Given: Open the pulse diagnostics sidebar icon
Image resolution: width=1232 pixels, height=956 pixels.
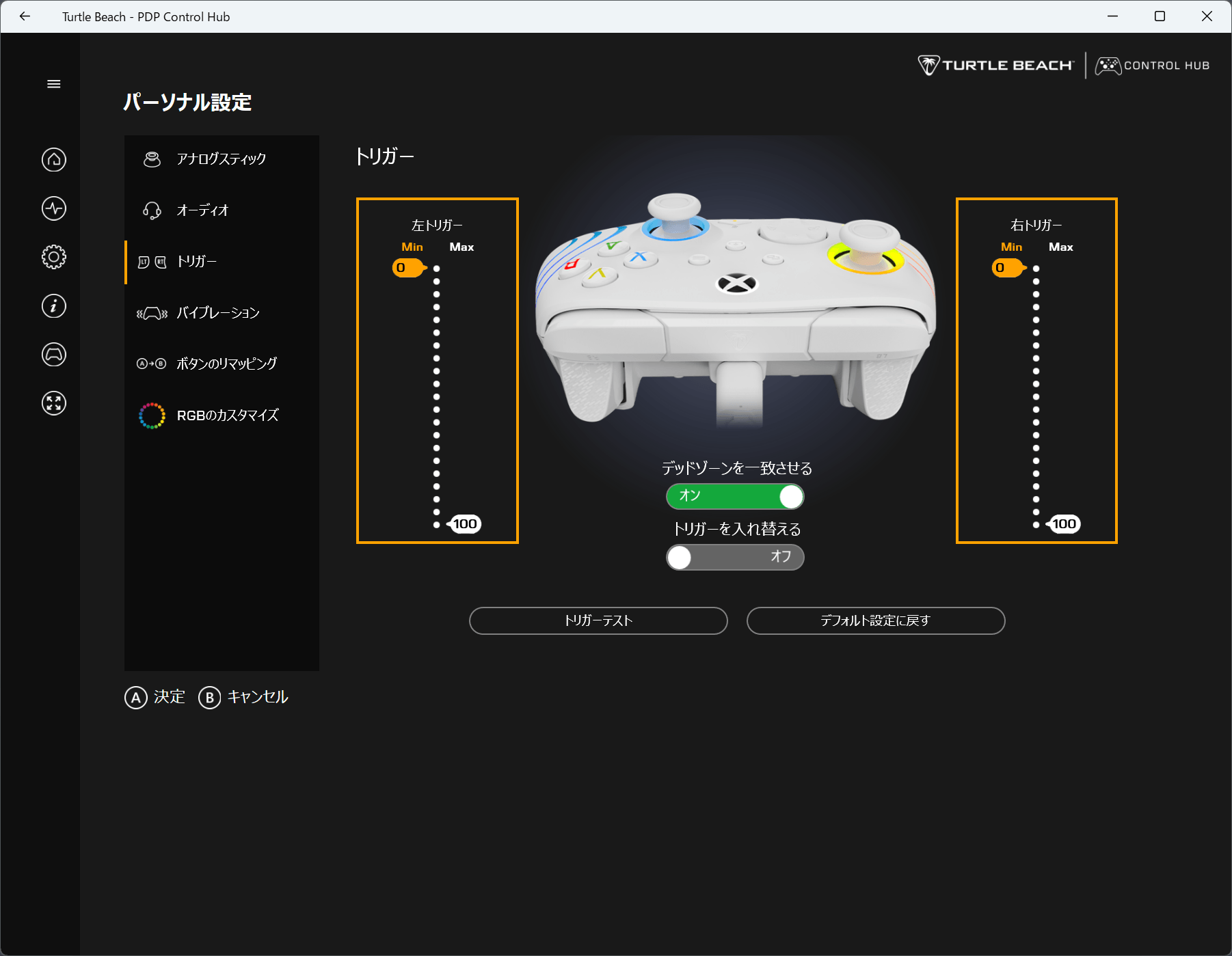Looking at the screenshot, I should tap(54, 208).
